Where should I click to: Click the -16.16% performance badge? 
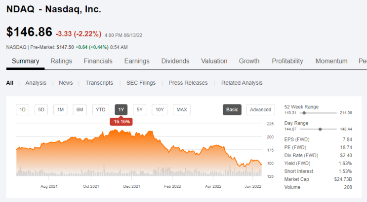[x=121, y=122]
